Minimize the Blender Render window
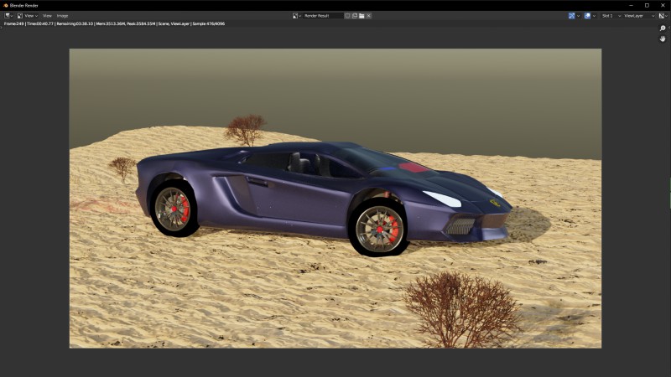This screenshot has height=377, width=671. (631, 5)
